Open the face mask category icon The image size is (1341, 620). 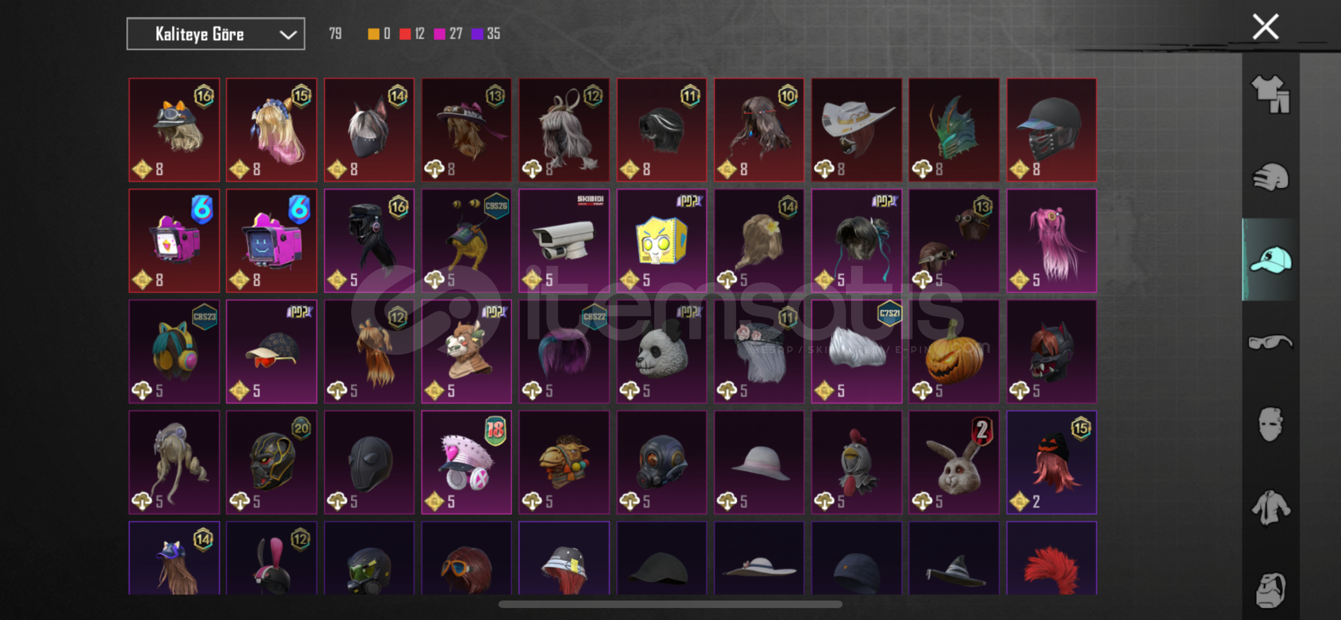[x=1270, y=425]
